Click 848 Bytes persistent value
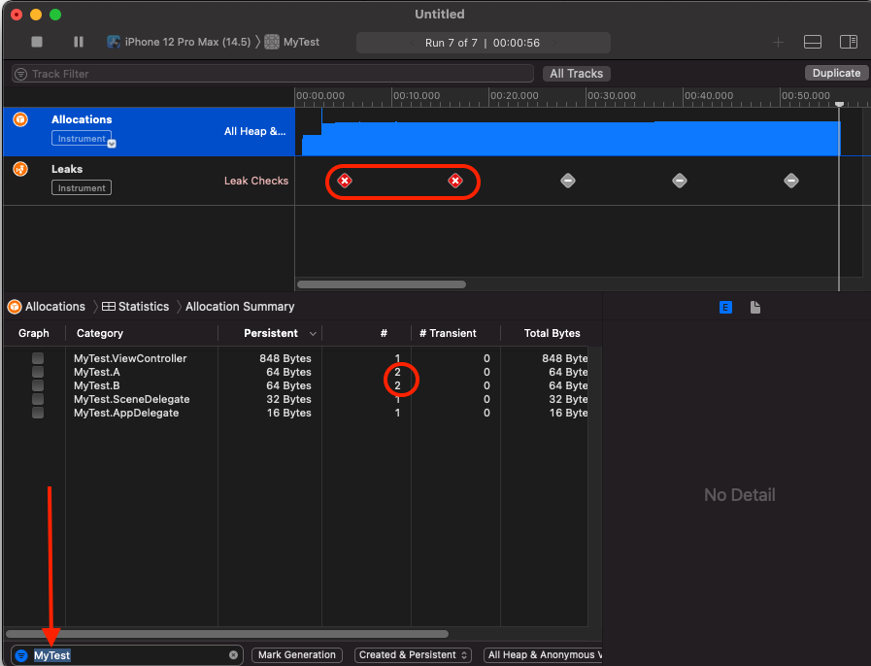The height and width of the screenshot is (666, 871). [285, 358]
